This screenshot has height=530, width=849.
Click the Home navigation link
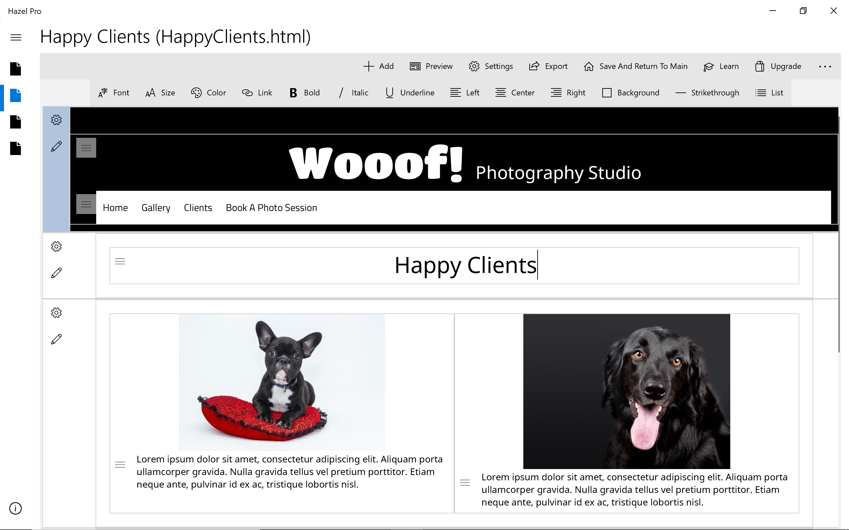coord(115,208)
